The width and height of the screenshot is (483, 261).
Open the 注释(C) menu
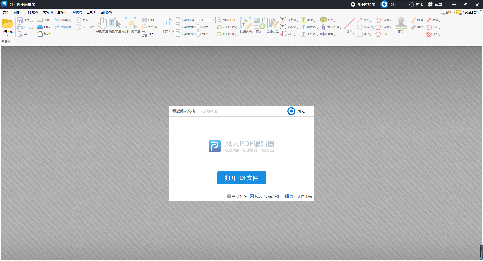click(x=62, y=12)
